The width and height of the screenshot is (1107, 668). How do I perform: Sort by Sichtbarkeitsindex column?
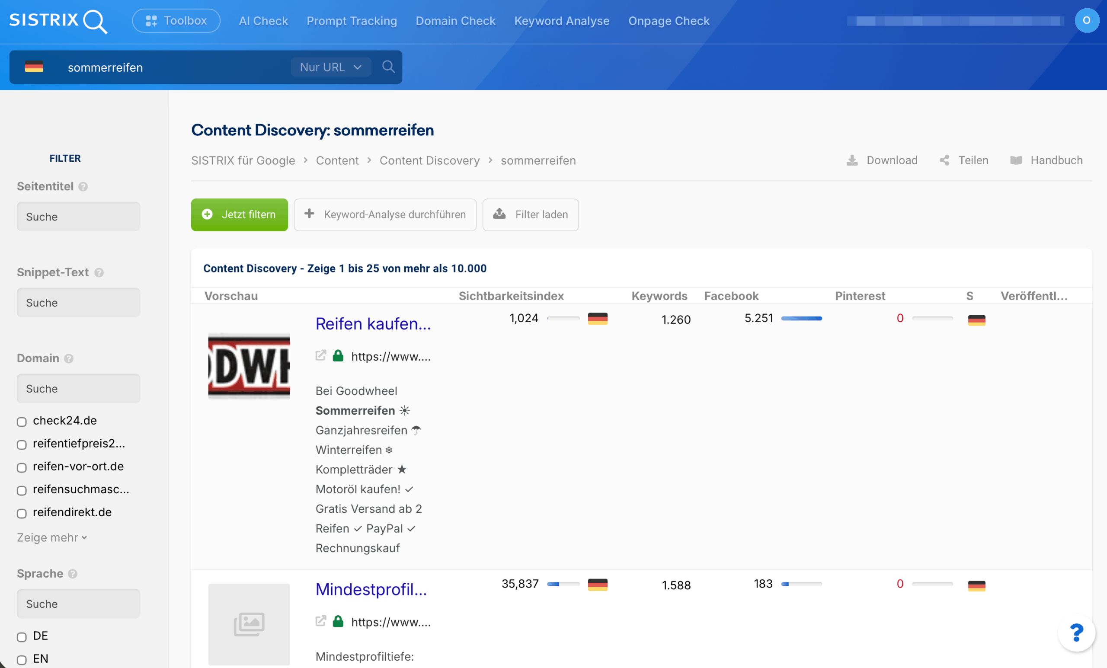(x=511, y=296)
